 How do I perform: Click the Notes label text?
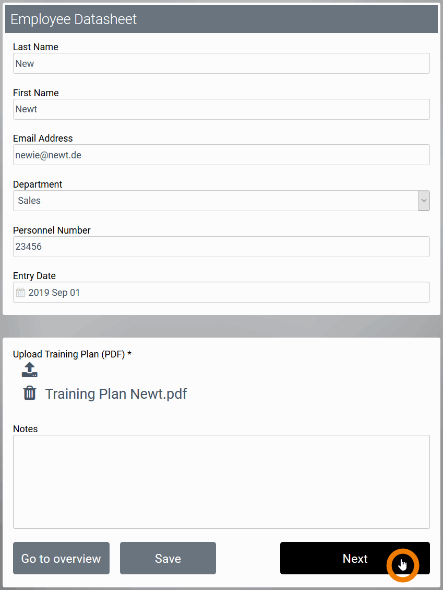coord(26,429)
